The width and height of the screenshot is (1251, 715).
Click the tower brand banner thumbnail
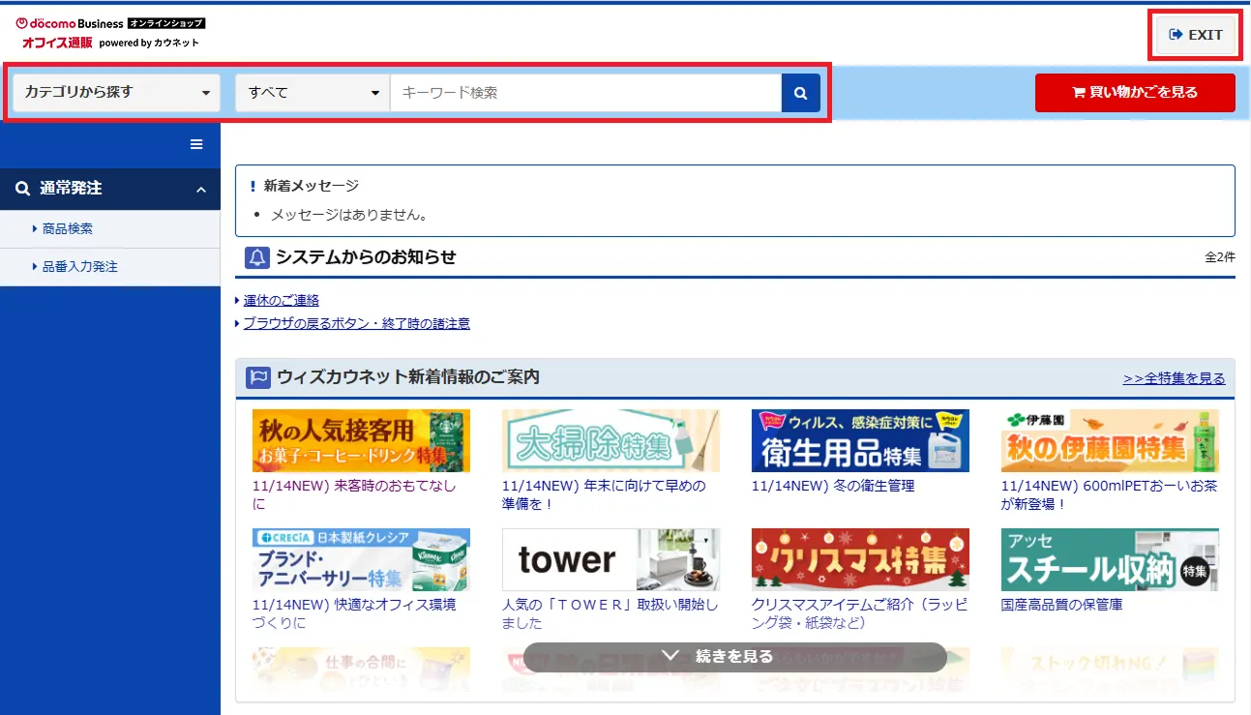[611, 559]
